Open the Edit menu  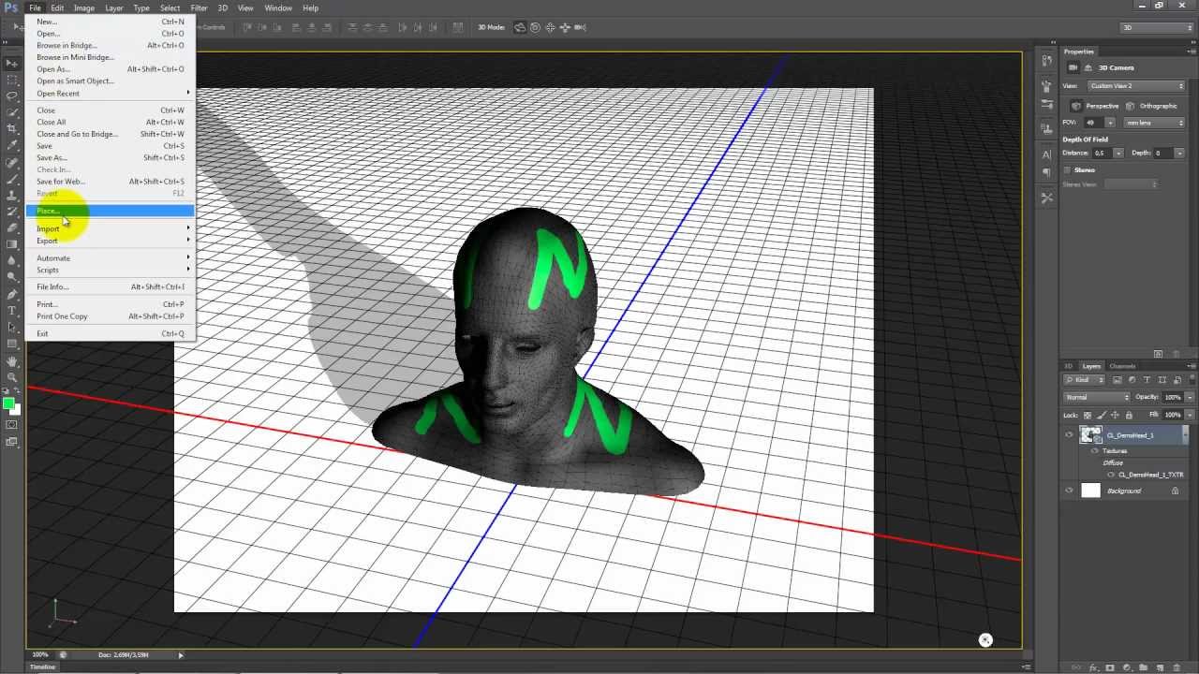pos(57,7)
